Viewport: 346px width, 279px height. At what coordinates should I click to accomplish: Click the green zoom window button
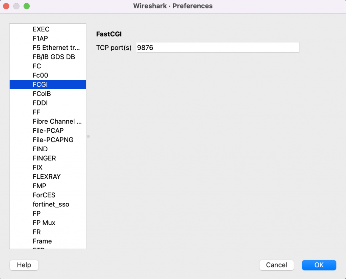tap(27, 6)
